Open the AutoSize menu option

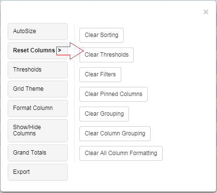tap(38, 31)
